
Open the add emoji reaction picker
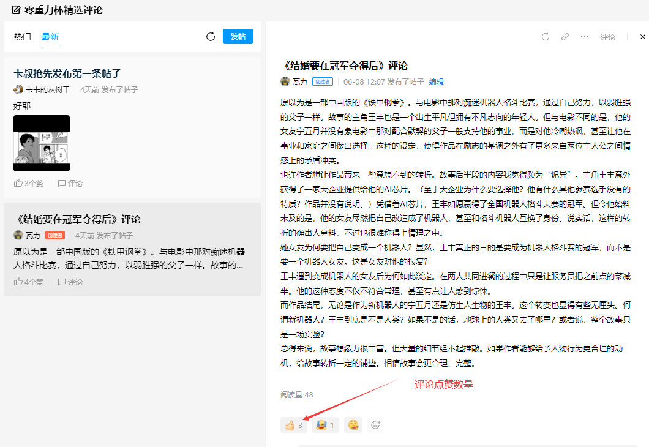(375, 425)
